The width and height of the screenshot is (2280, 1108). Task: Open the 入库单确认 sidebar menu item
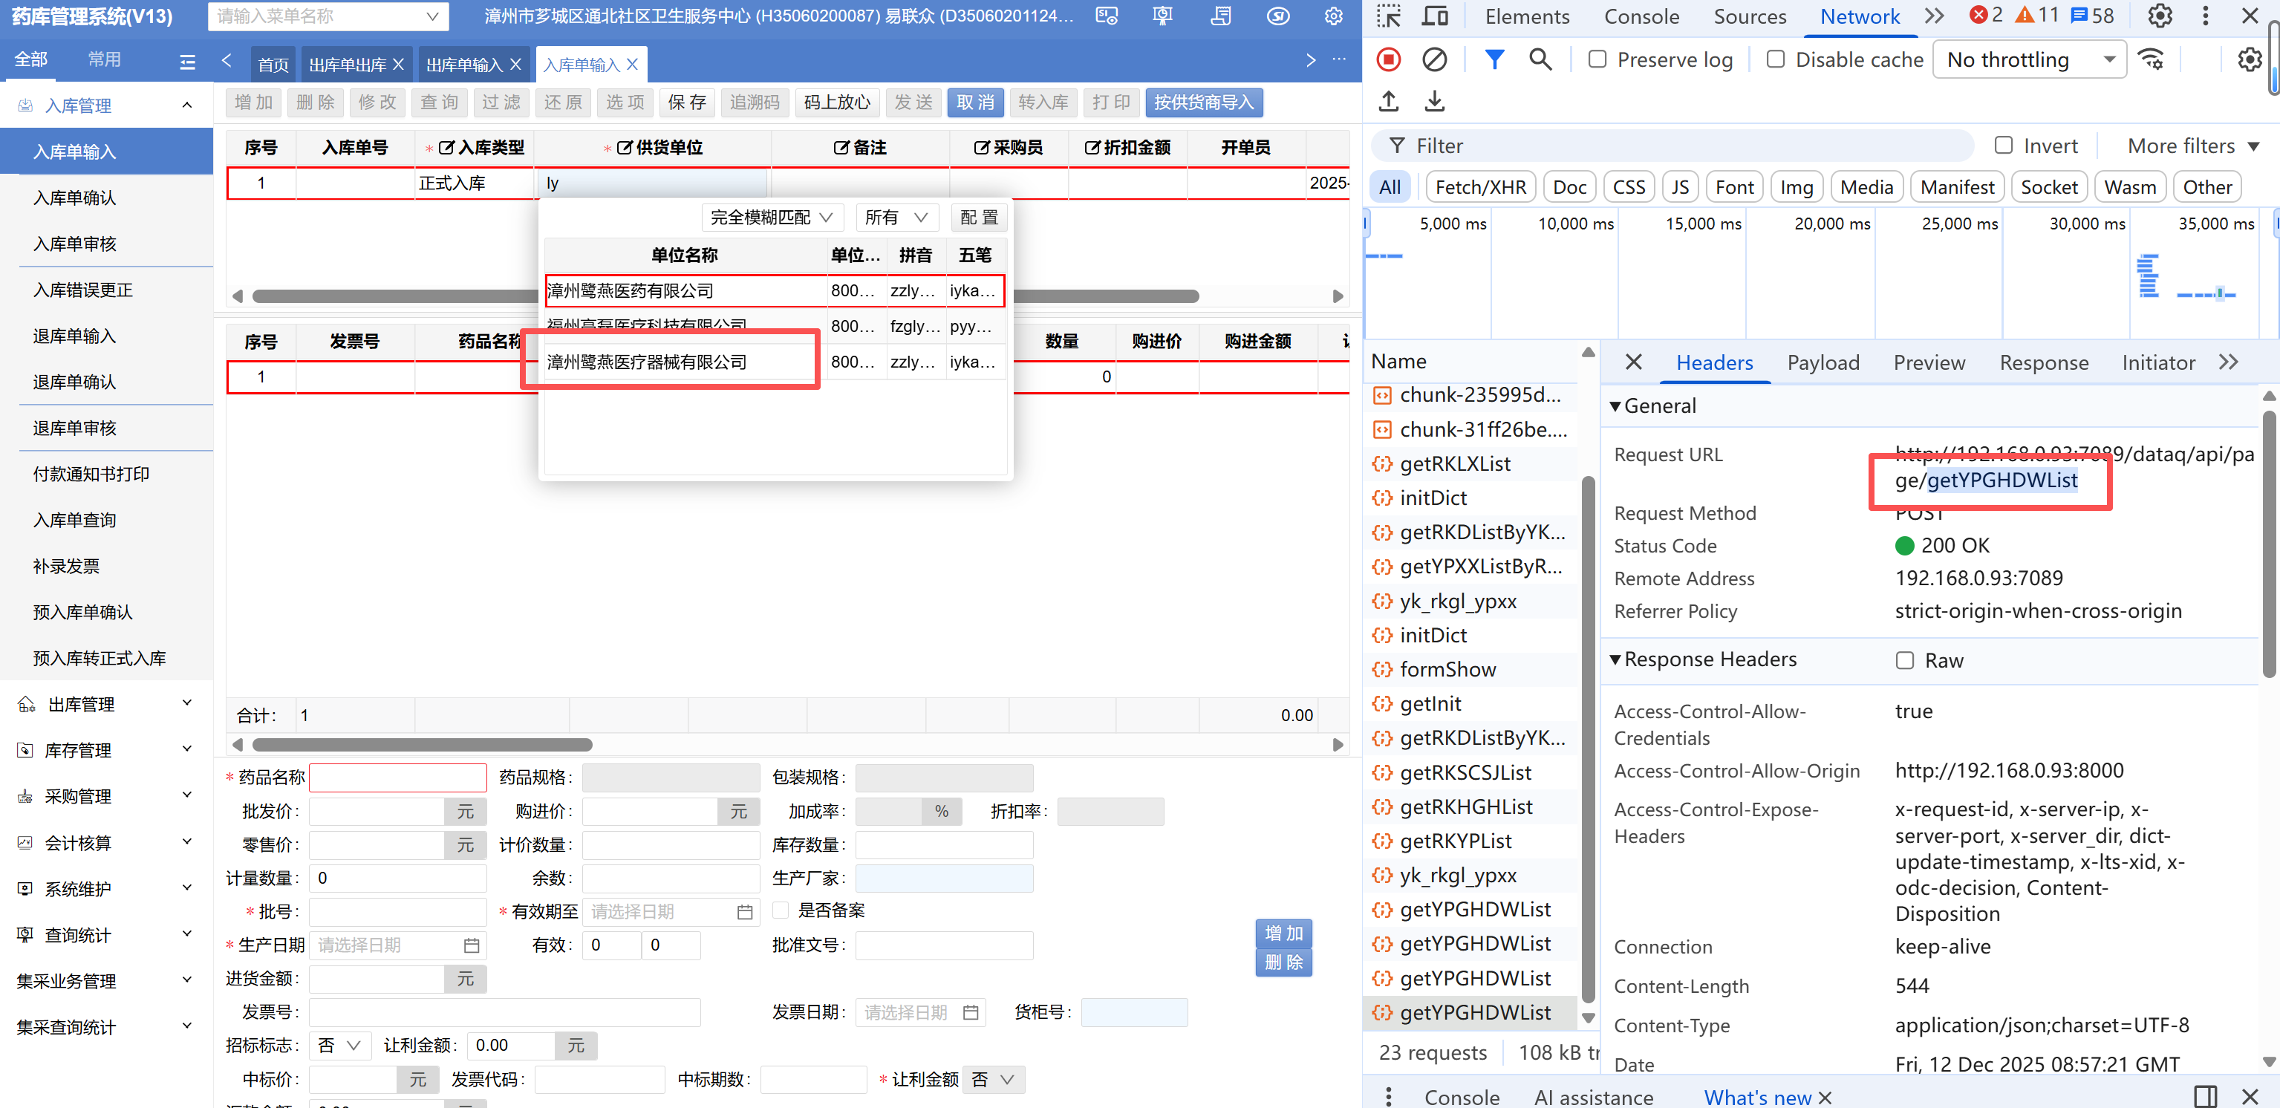click(x=75, y=198)
